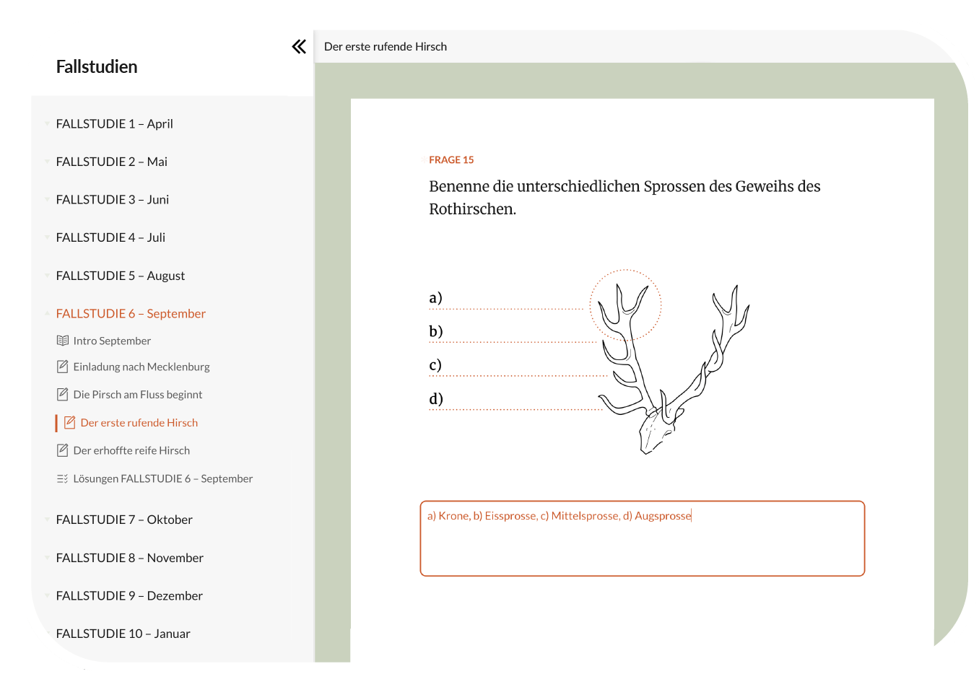Open FALLSTUDIE 2 – Mai section
This screenshot has width=979, height=674.
(x=112, y=162)
